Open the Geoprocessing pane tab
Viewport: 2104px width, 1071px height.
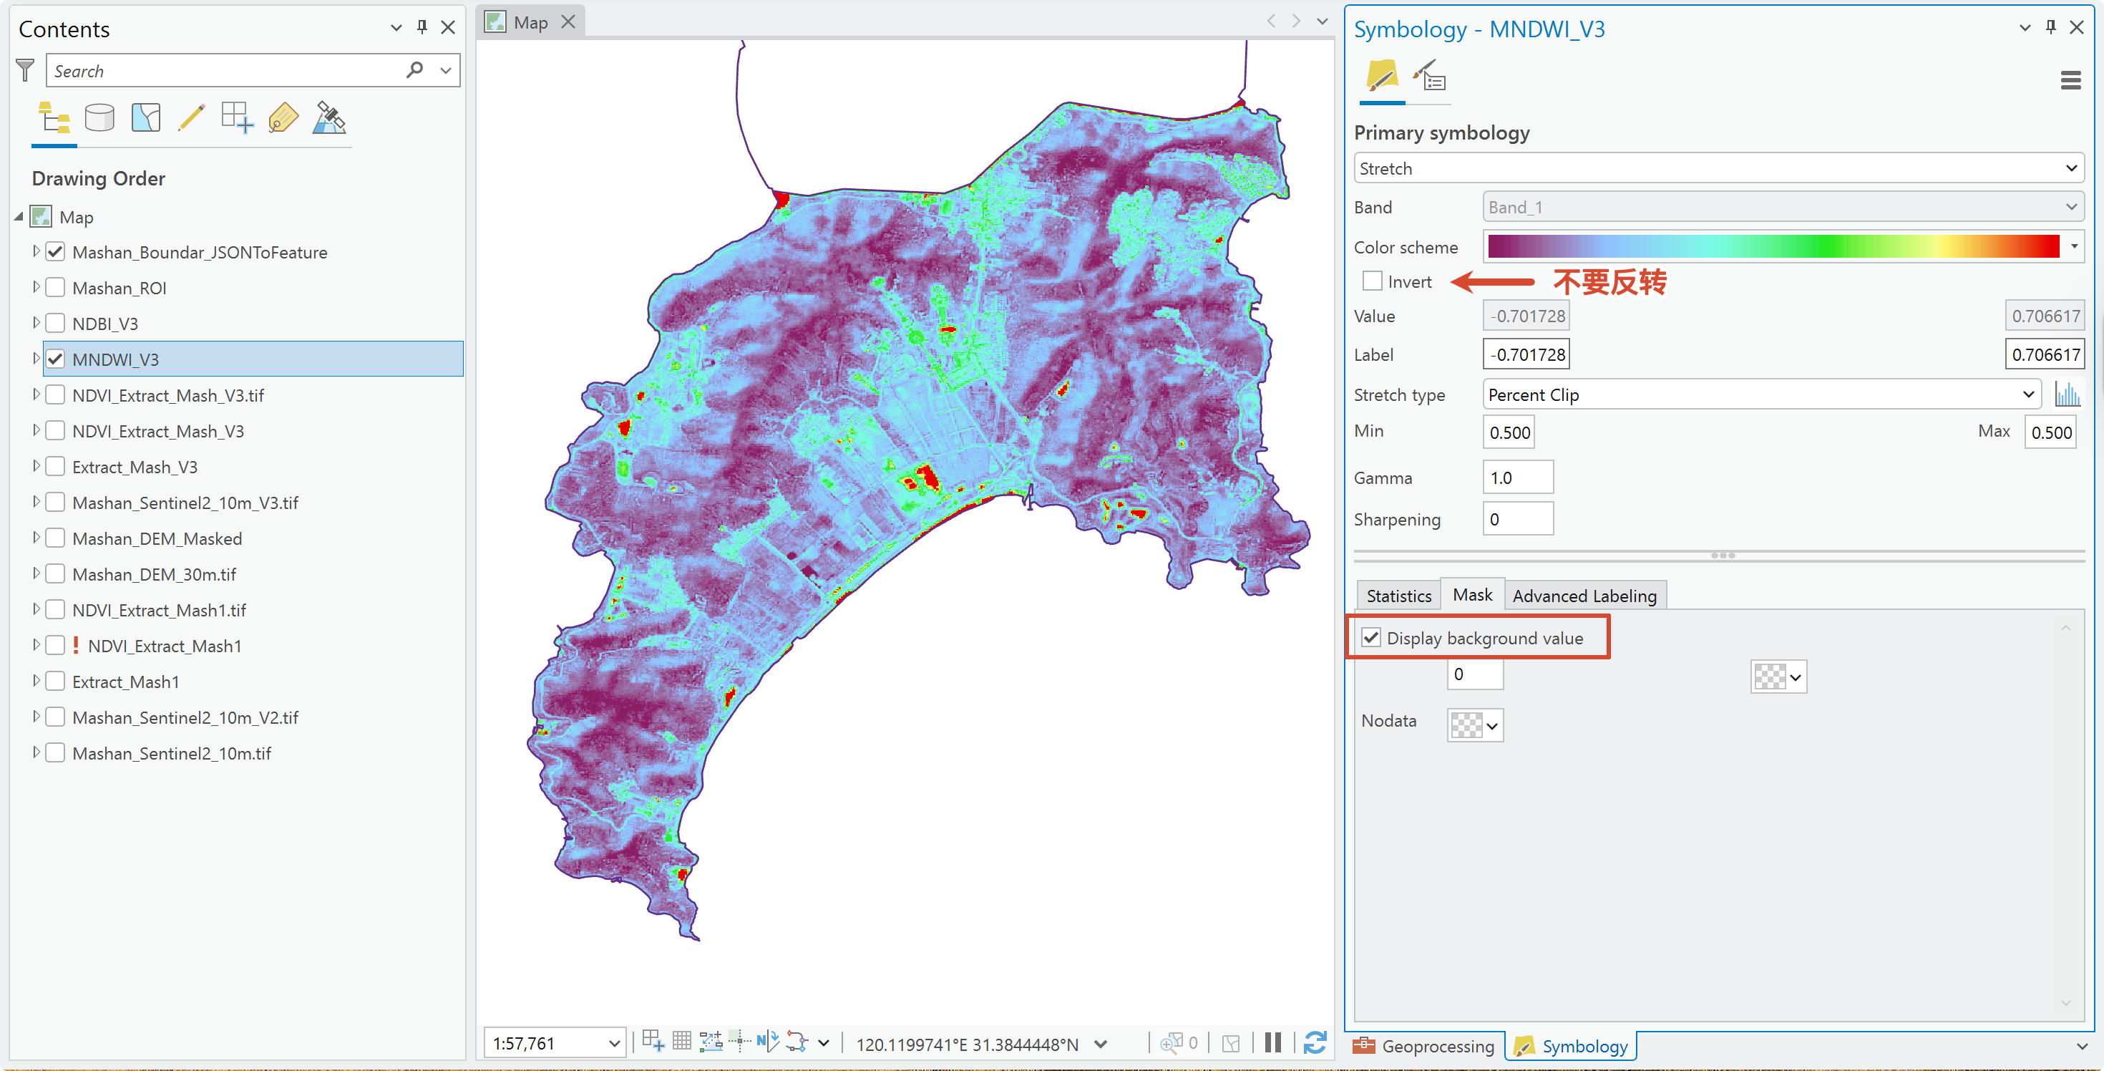[1424, 1047]
